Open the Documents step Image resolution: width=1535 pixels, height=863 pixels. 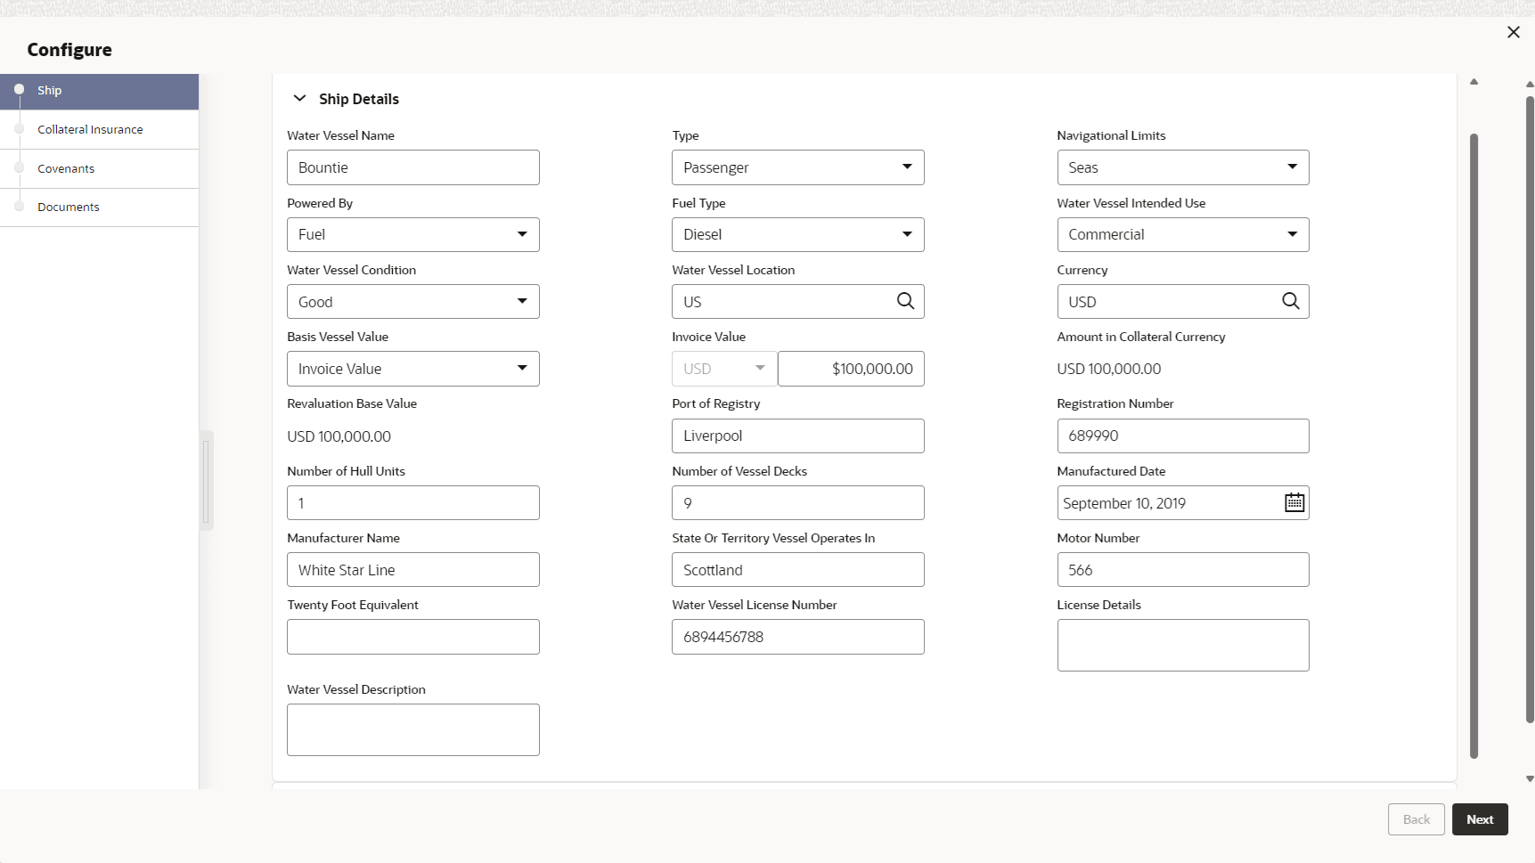[69, 207]
